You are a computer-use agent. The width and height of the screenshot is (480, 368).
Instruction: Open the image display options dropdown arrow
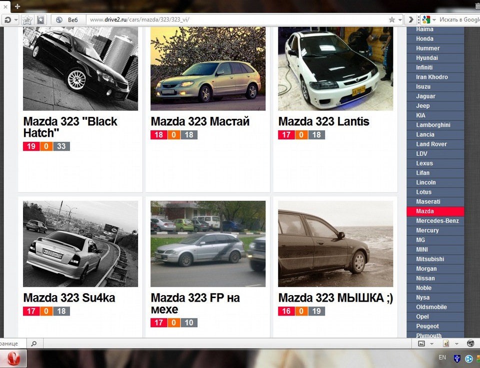click(x=431, y=344)
